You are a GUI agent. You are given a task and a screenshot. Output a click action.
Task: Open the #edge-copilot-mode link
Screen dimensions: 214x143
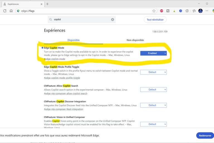tap(54, 59)
